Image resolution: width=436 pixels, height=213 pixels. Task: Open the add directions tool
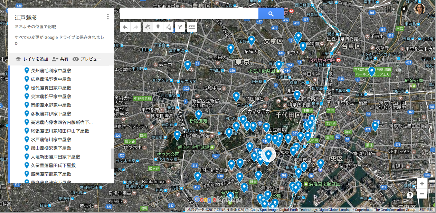pyautogui.click(x=180, y=27)
